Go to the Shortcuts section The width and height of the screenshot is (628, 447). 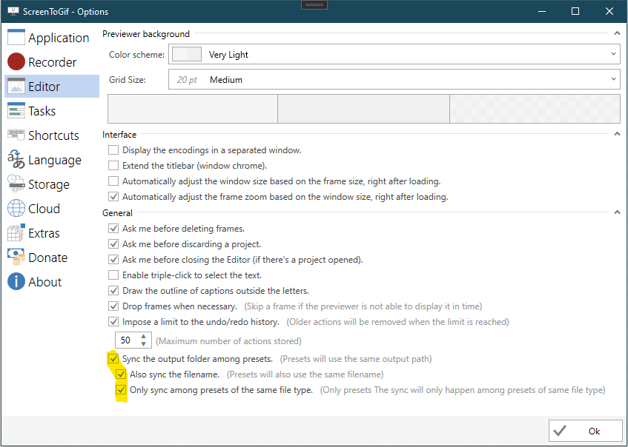[x=52, y=135]
